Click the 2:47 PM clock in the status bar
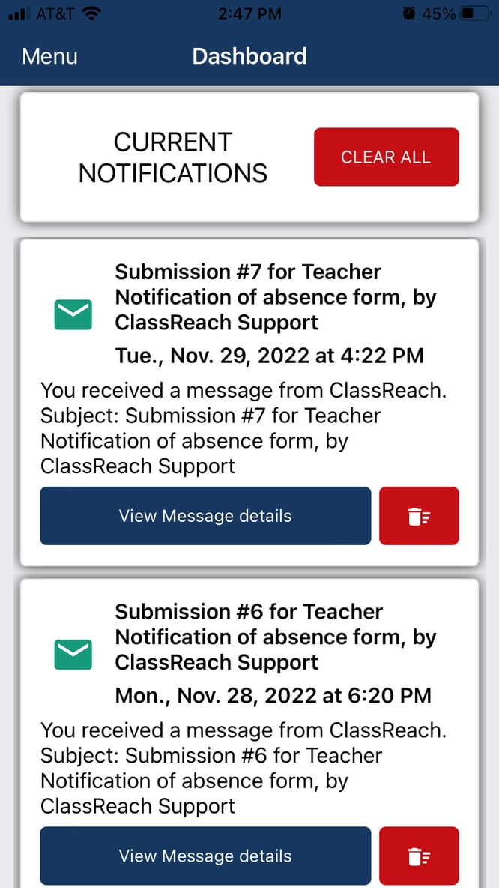Viewport: 499px width, 888px height. [250, 12]
